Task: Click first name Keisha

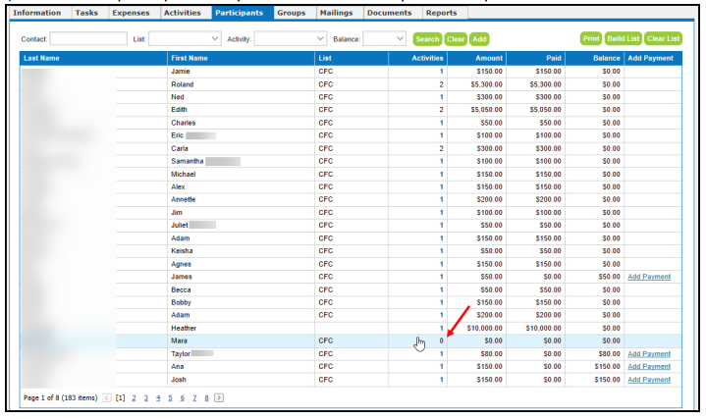Action: [182, 251]
